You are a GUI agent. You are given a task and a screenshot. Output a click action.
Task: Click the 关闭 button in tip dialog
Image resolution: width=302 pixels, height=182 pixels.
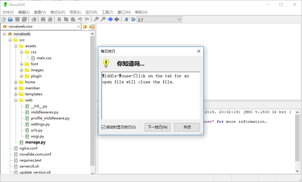pyautogui.click(x=187, y=127)
